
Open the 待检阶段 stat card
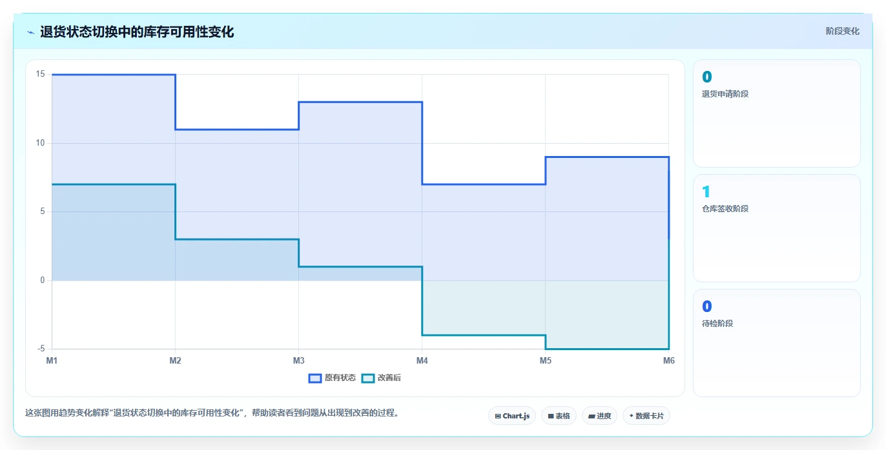tap(776, 343)
